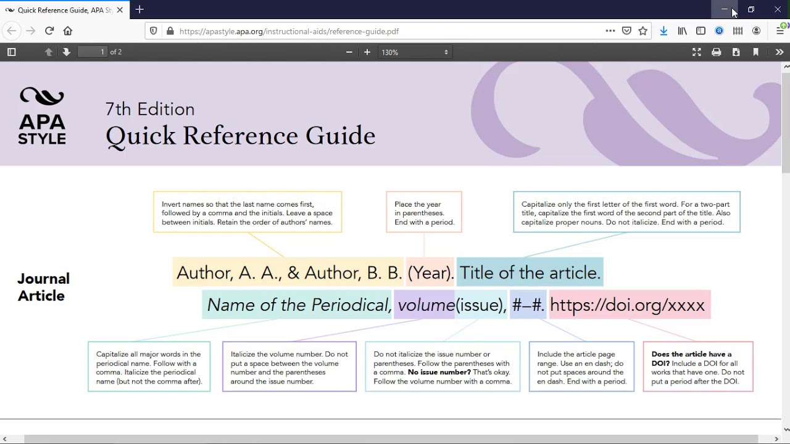790x444 pixels.
Task: Click the scroll down arrow
Action: pyautogui.click(x=786, y=429)
